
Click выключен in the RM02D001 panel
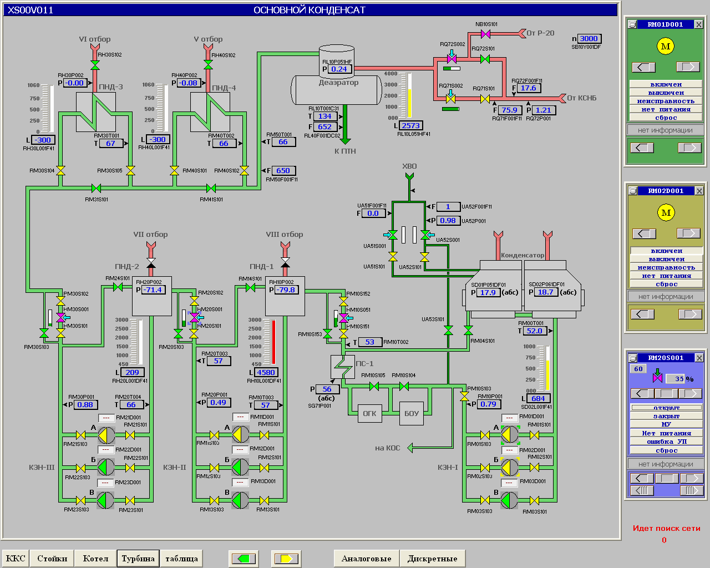click(x=666, y=259)
